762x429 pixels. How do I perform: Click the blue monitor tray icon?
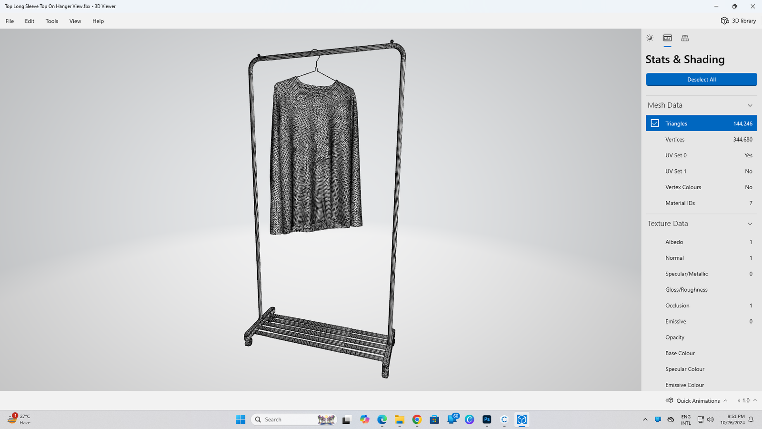click(658, 419)
